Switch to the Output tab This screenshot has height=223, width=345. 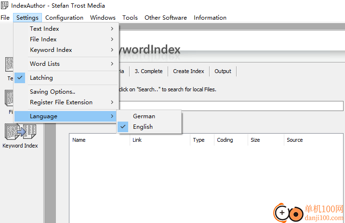[223, 71]
